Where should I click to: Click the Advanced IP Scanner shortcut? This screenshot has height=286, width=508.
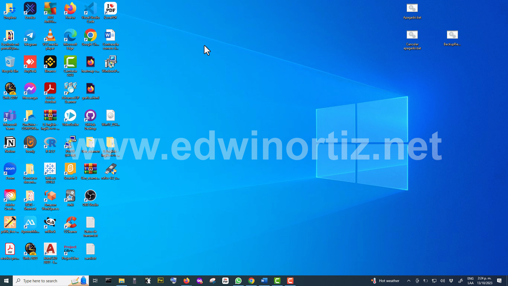coord(70,93)
